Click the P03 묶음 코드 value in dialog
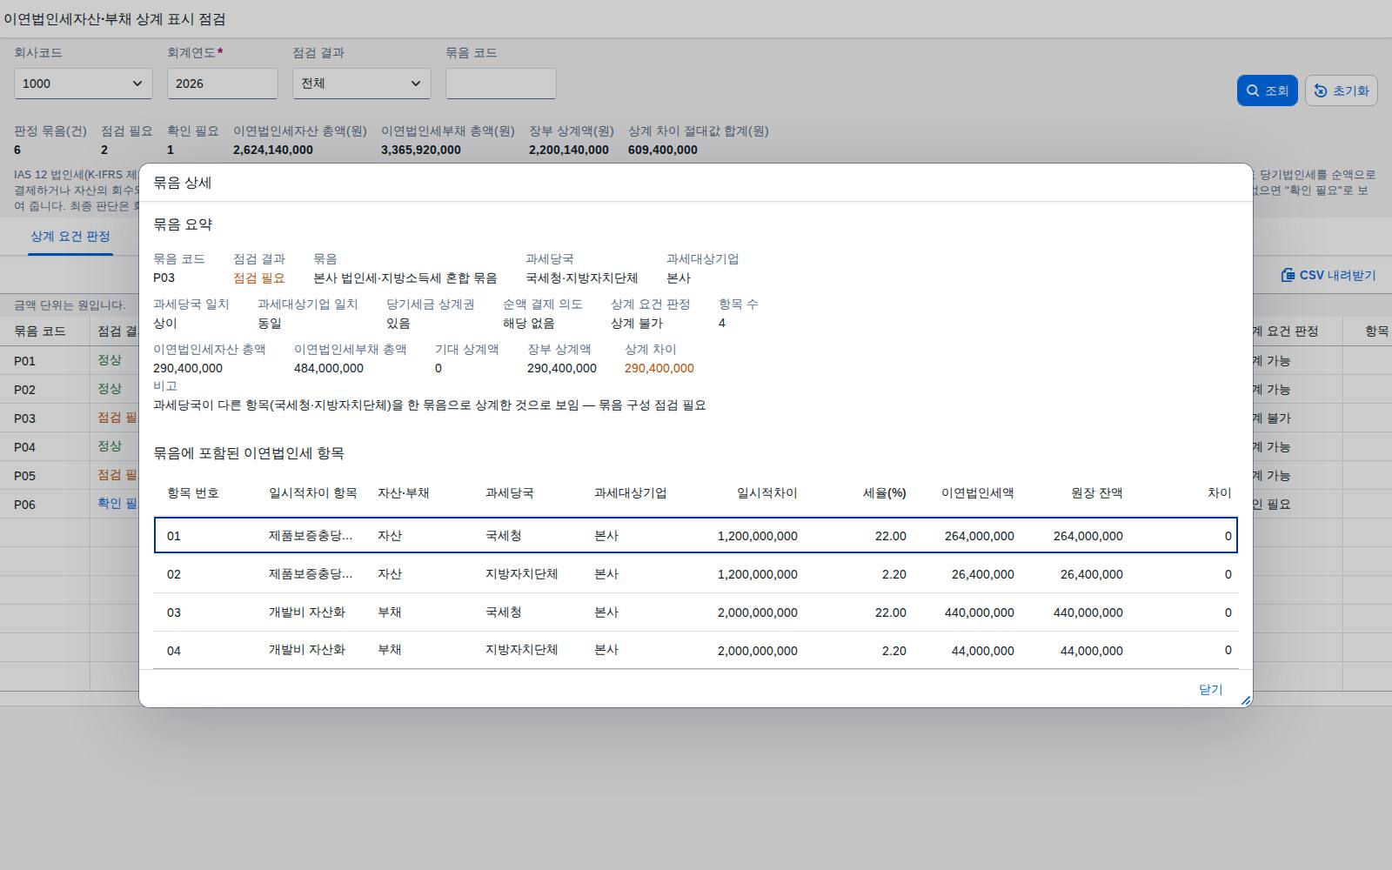Image resolution: width=1392 pixels, height=870 pixels. (164, 278)
